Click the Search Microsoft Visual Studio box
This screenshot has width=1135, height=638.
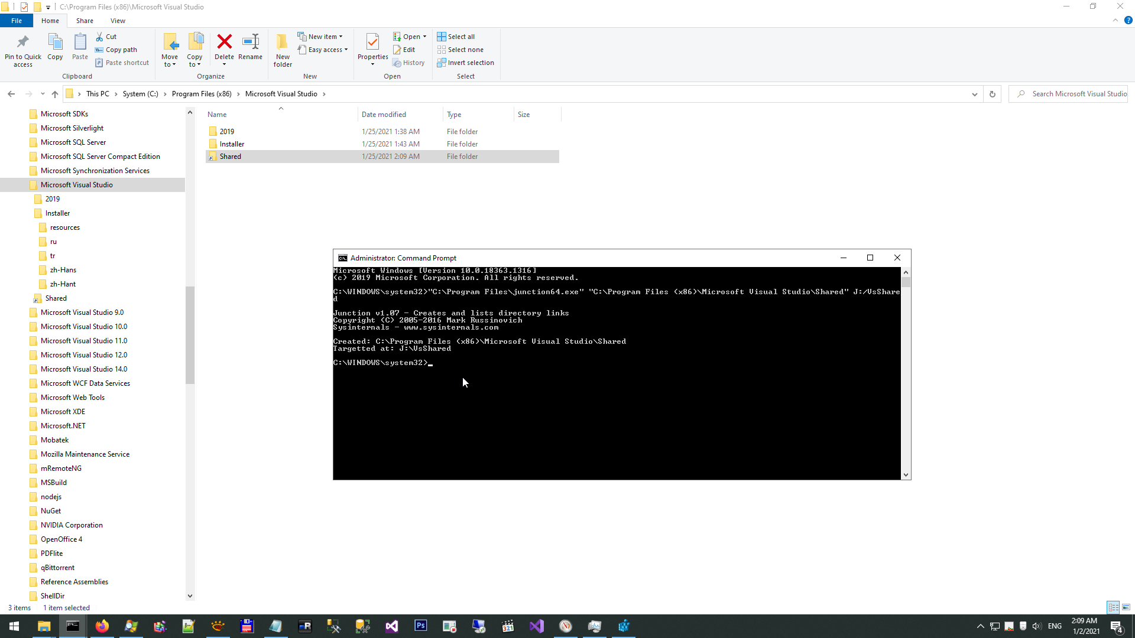(x=1073, y=94)
